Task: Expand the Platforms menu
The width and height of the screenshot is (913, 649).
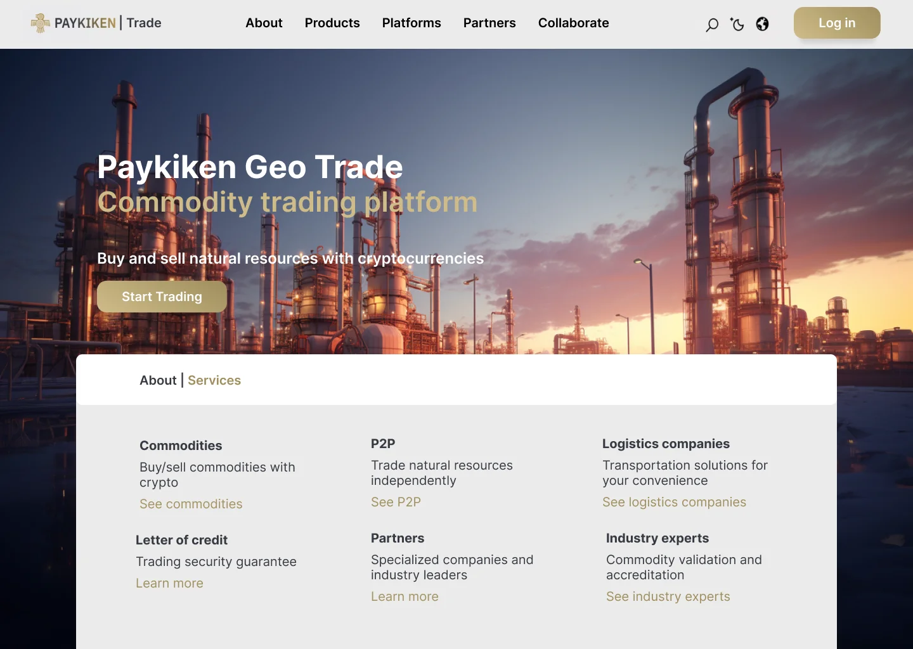Action: 411,23
